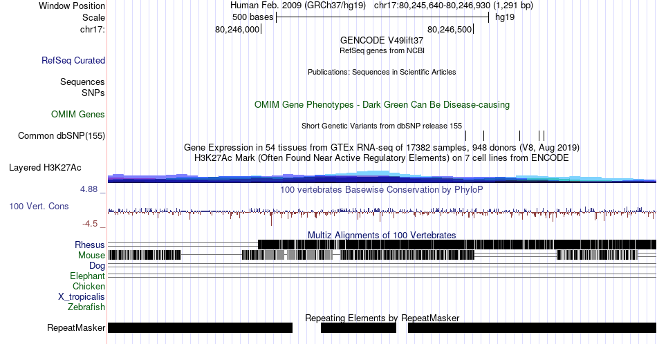Select the Mouse alignment row label
Screen dimensions: 657x344
coord(91,255)
